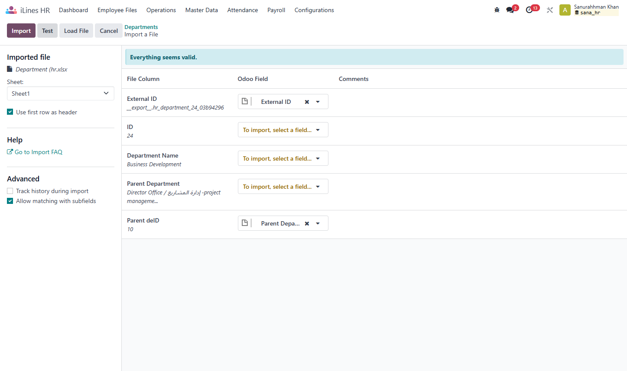Open the Sheet1 sheet dropdown
Image resolution: width=627 pixels, height=371 pixels.
pos(61,94)
